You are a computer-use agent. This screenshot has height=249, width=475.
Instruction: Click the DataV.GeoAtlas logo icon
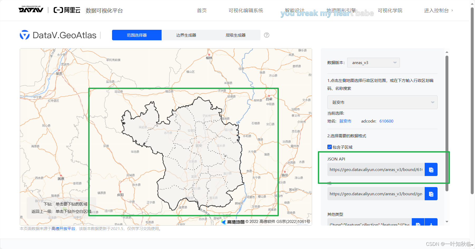pos(25,35)
